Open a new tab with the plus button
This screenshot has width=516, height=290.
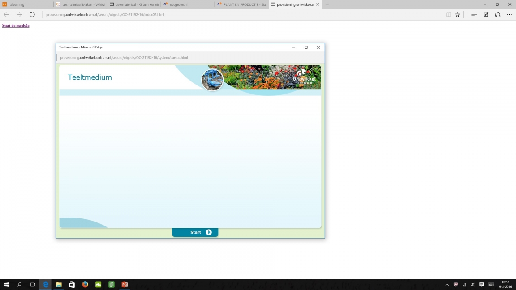tap(327, 4)
